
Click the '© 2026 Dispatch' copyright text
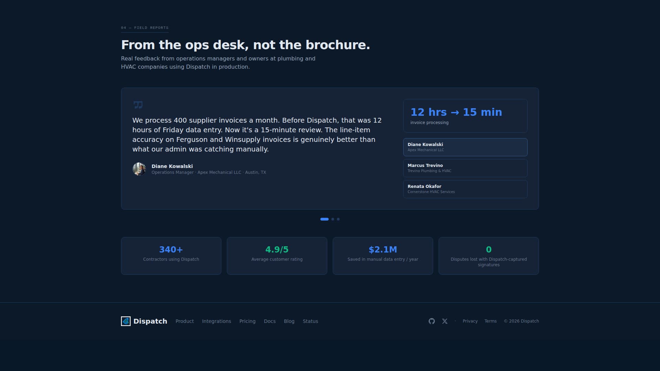point(521,321)
